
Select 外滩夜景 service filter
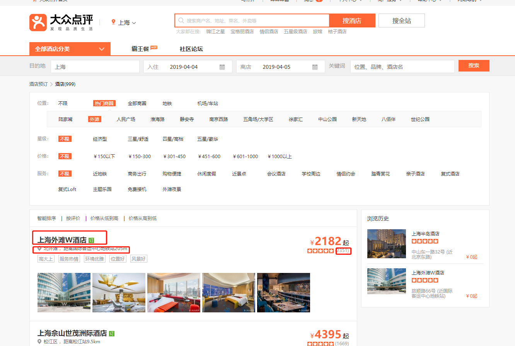click(x=172, y=189)
